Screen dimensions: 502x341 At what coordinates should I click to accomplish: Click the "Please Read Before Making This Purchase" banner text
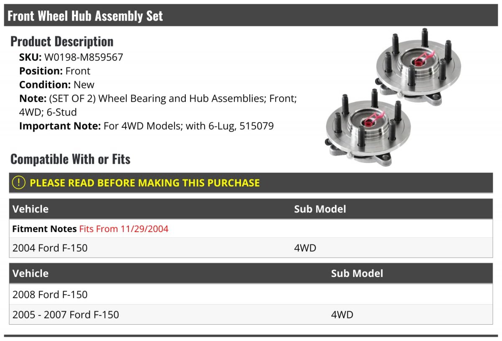[145, 183]
